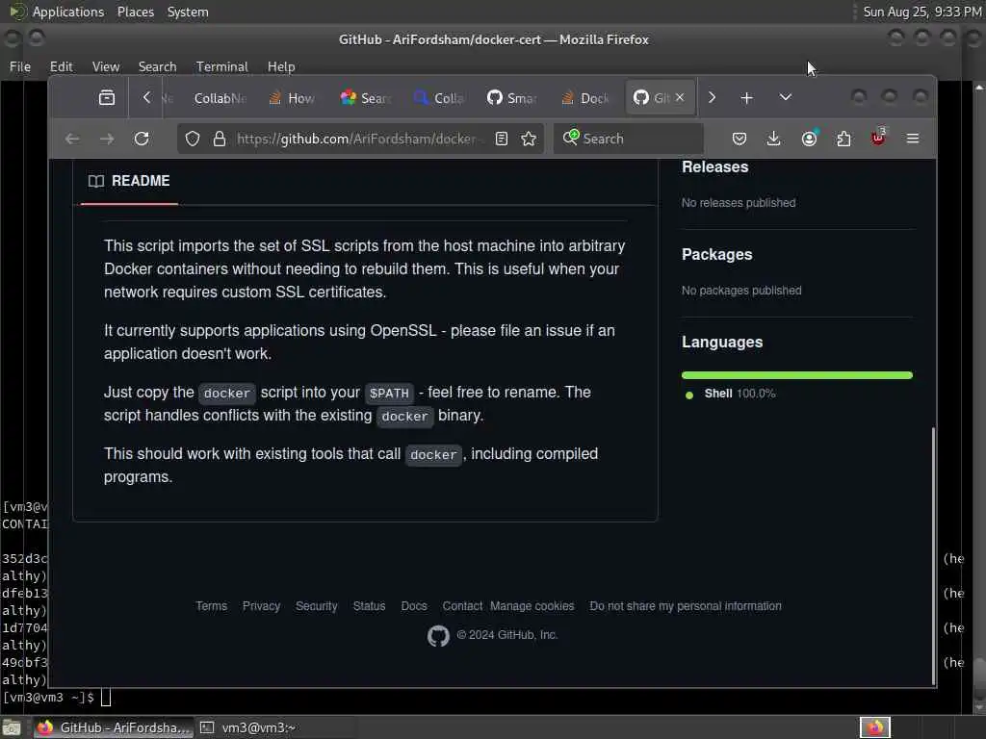The image size is (986, 739).
Task: Click GitHub octocat logo in footer
Action: point(438,636)
